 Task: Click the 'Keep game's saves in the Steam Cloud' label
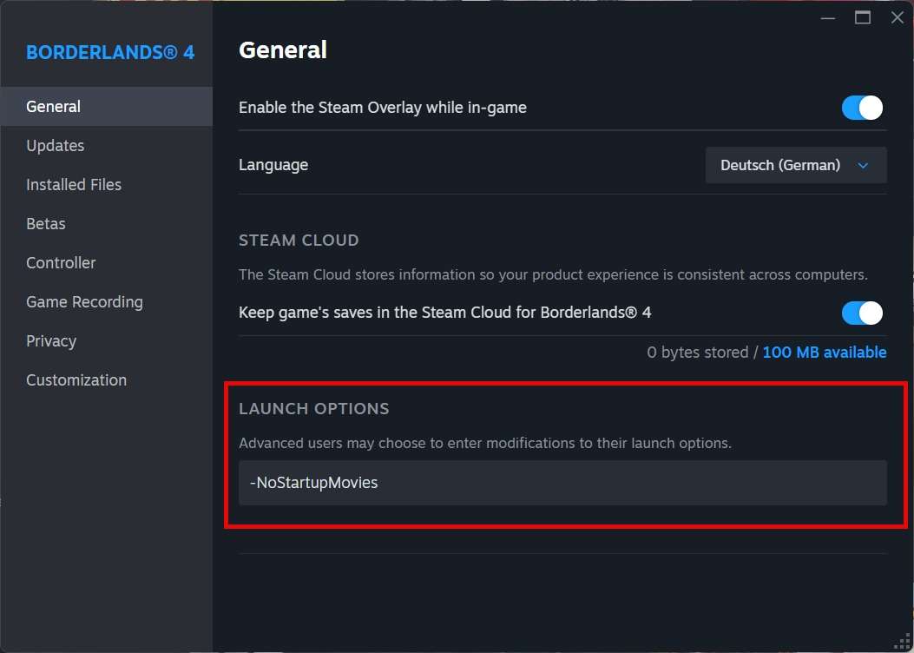coord(444,313)
